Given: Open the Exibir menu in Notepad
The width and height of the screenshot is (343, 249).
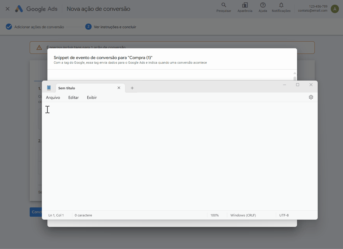Looking at the screenshot, I should [x=92, y=97].
